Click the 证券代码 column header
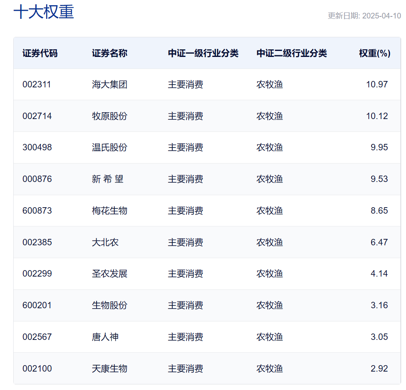The height and width of the screenshot is (390, 406). 40,53
